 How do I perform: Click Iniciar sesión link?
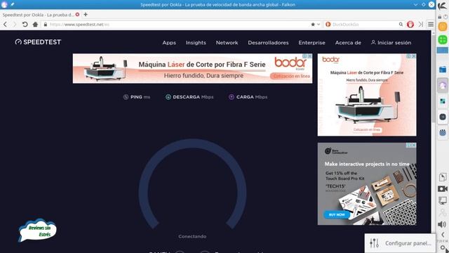pos(391,42)
